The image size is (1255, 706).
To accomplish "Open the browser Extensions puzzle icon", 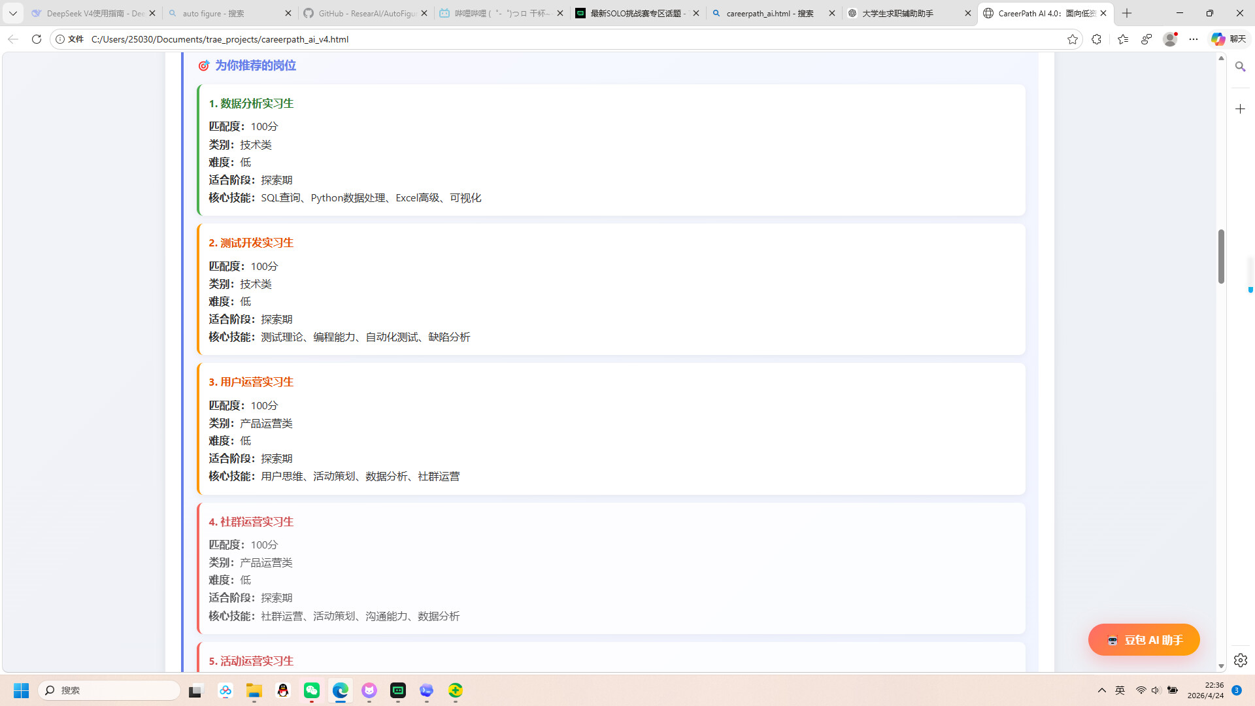I will [x=1097, y=39].
